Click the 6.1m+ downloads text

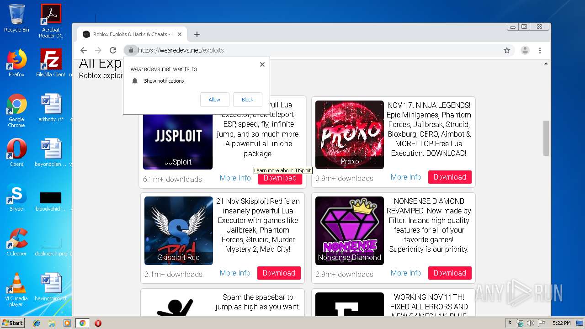click(172, 179)
